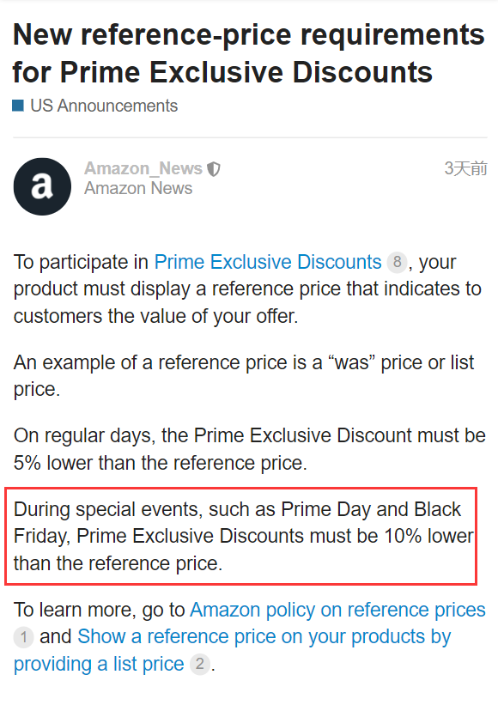498x705 pixels.
Task: Open Amazon policy on reference prices link
Action: pyautogui.click(x=337, y=610)
